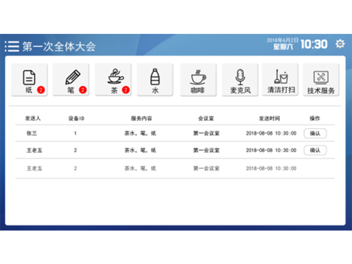The height and width of the screenshot is (264, 352).
Task: Select the 纸 paper service icon
Action: [x=29, y=80]
